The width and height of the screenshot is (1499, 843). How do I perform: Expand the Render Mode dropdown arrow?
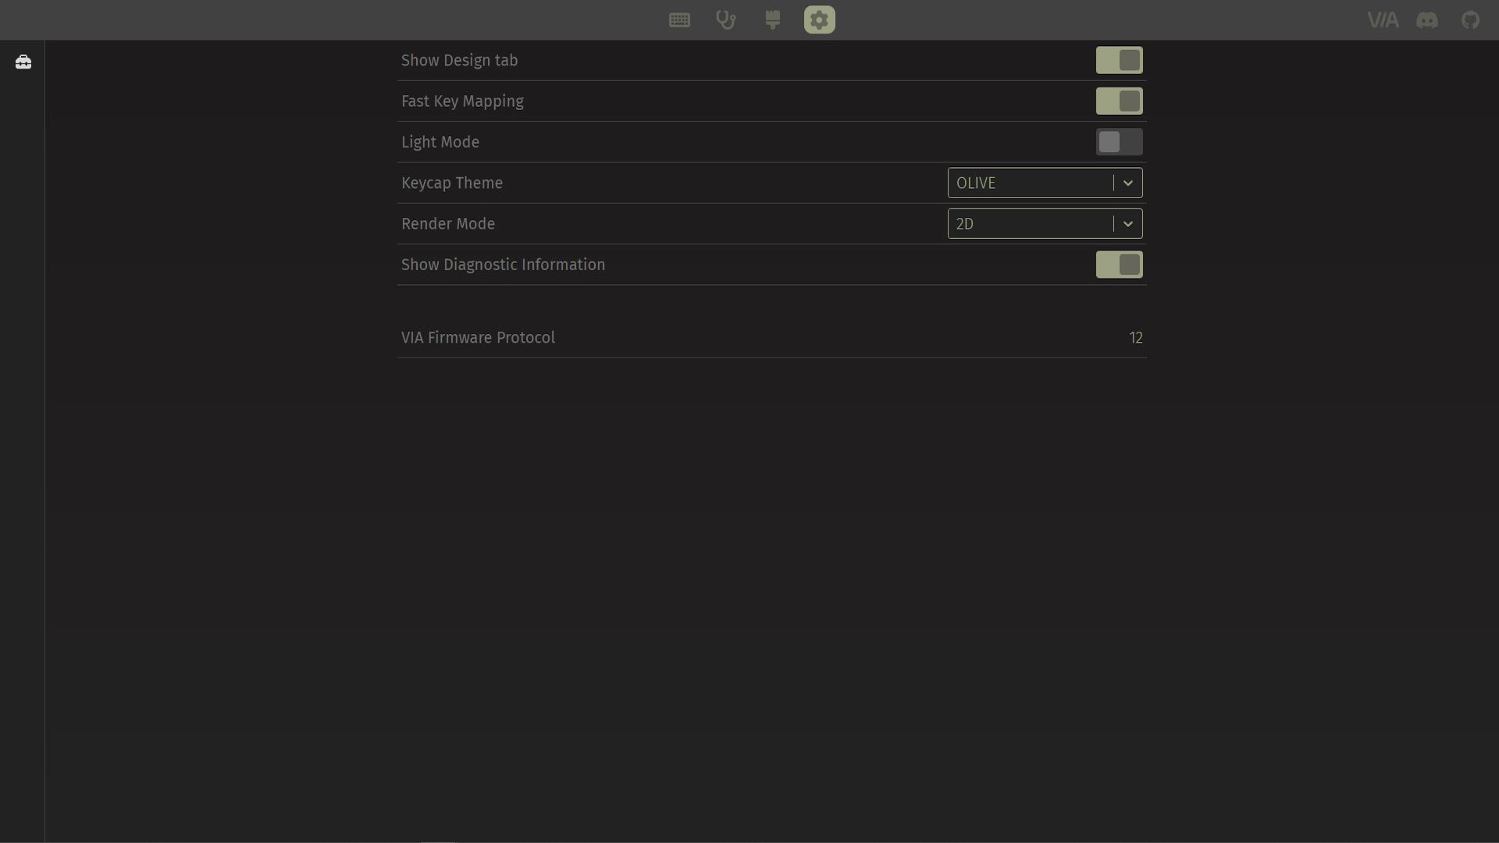(1127, 224)
